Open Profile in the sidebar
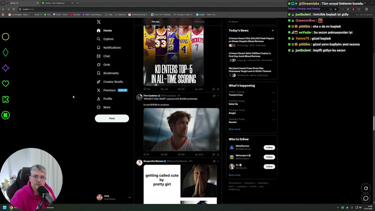 (105, 99)
